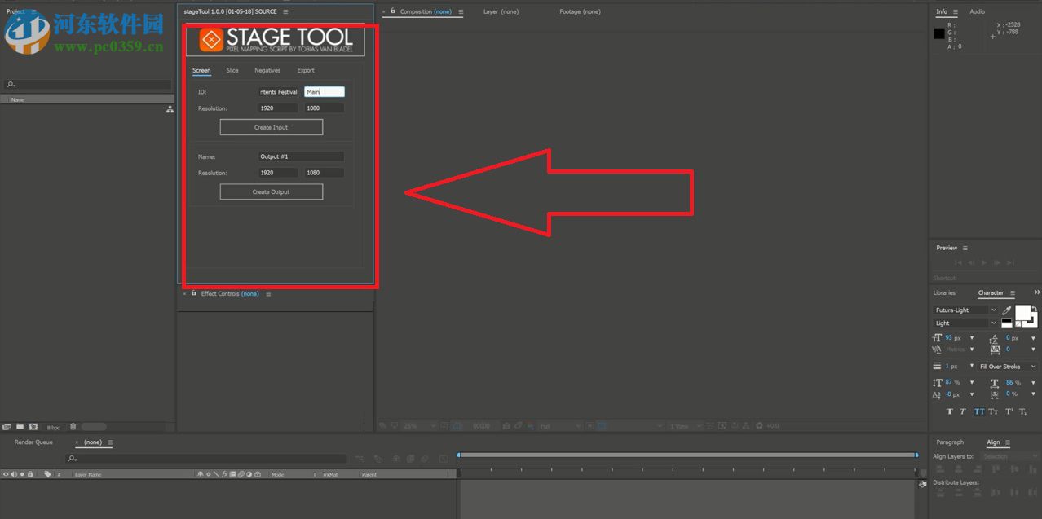Delete selected project items trash icon

73,426
